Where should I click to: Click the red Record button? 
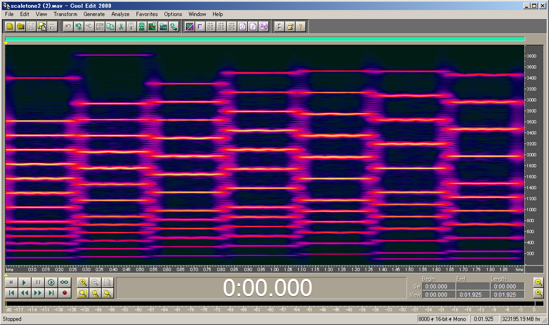pos(65,293)
